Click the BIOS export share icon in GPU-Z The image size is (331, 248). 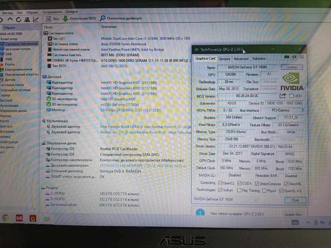point(283,96)
